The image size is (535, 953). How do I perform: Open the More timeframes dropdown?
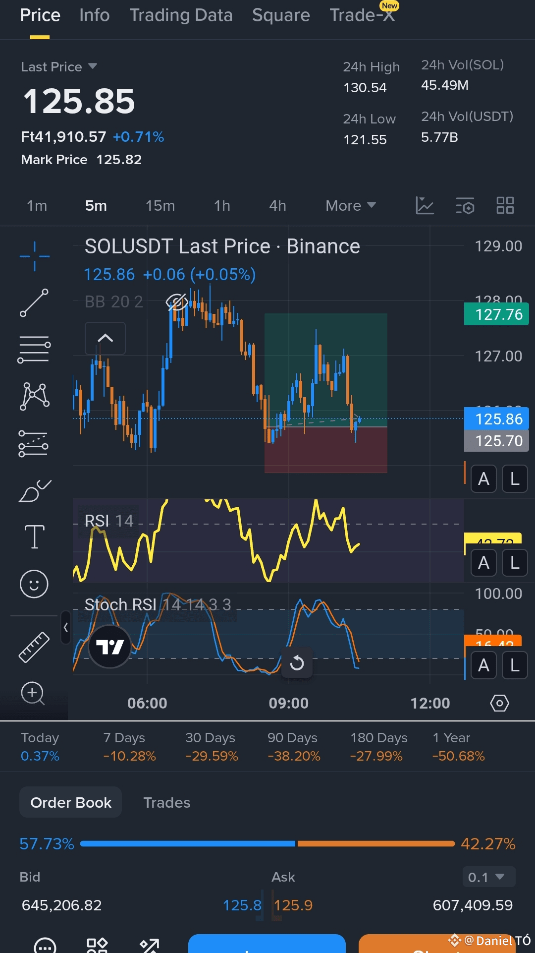pos(351,206)
